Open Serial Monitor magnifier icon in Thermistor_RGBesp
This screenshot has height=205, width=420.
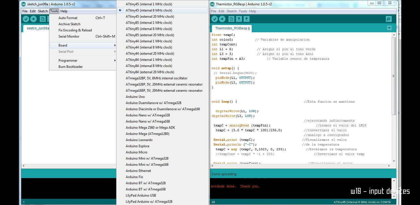click(x=389, y=19)
